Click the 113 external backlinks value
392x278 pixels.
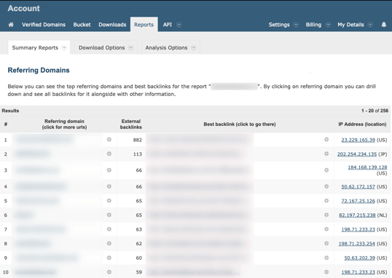[x=137, y=154]
